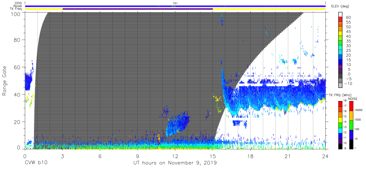Click the 21 tick on the UT hours axis

[288, 156]
